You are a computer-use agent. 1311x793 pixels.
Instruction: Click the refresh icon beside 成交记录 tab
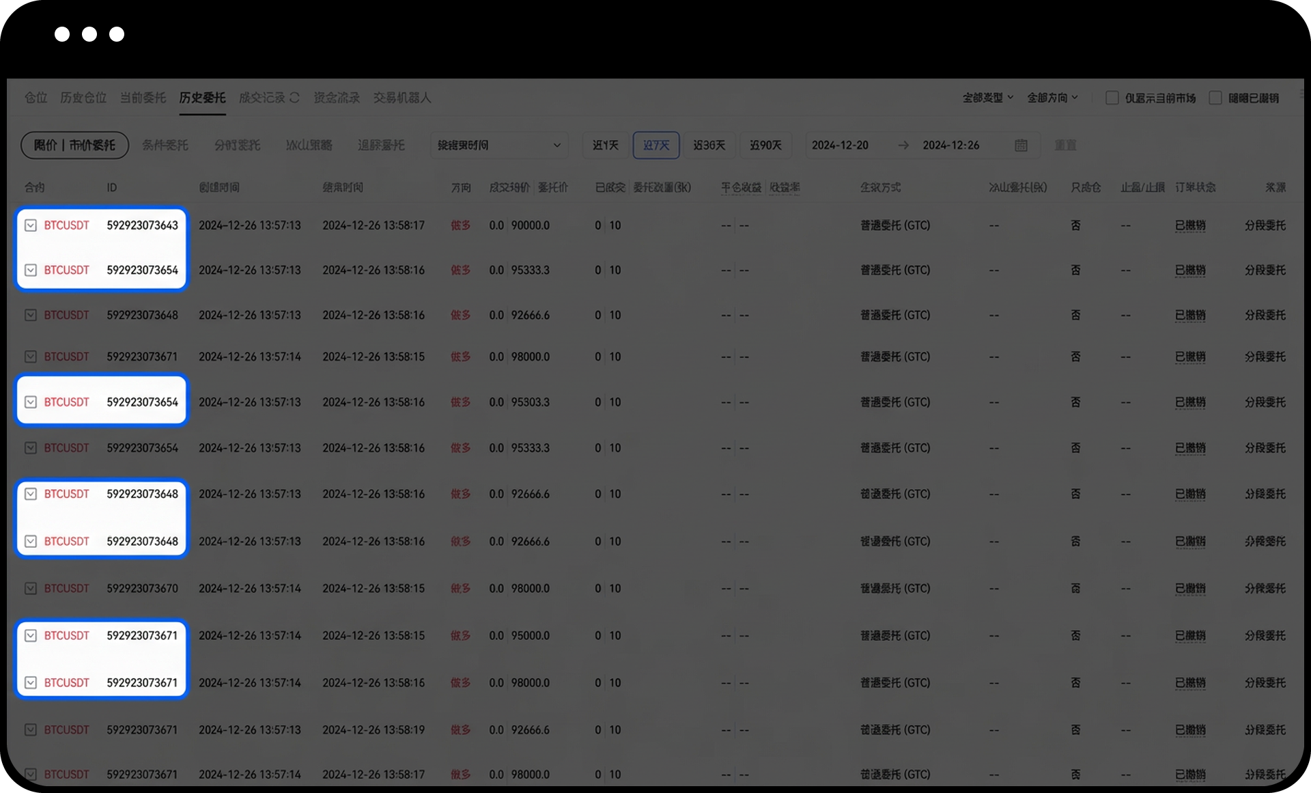click(294, 98)
